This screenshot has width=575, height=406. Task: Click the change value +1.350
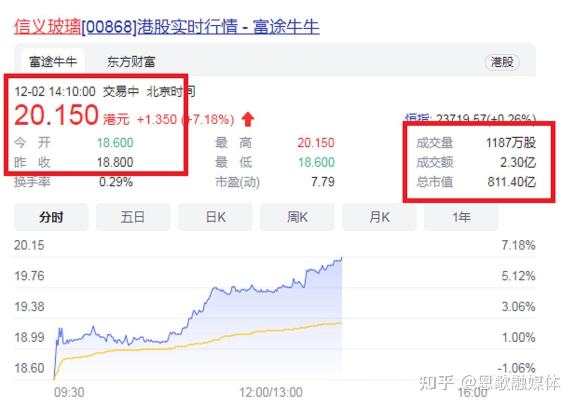point(157,120)
